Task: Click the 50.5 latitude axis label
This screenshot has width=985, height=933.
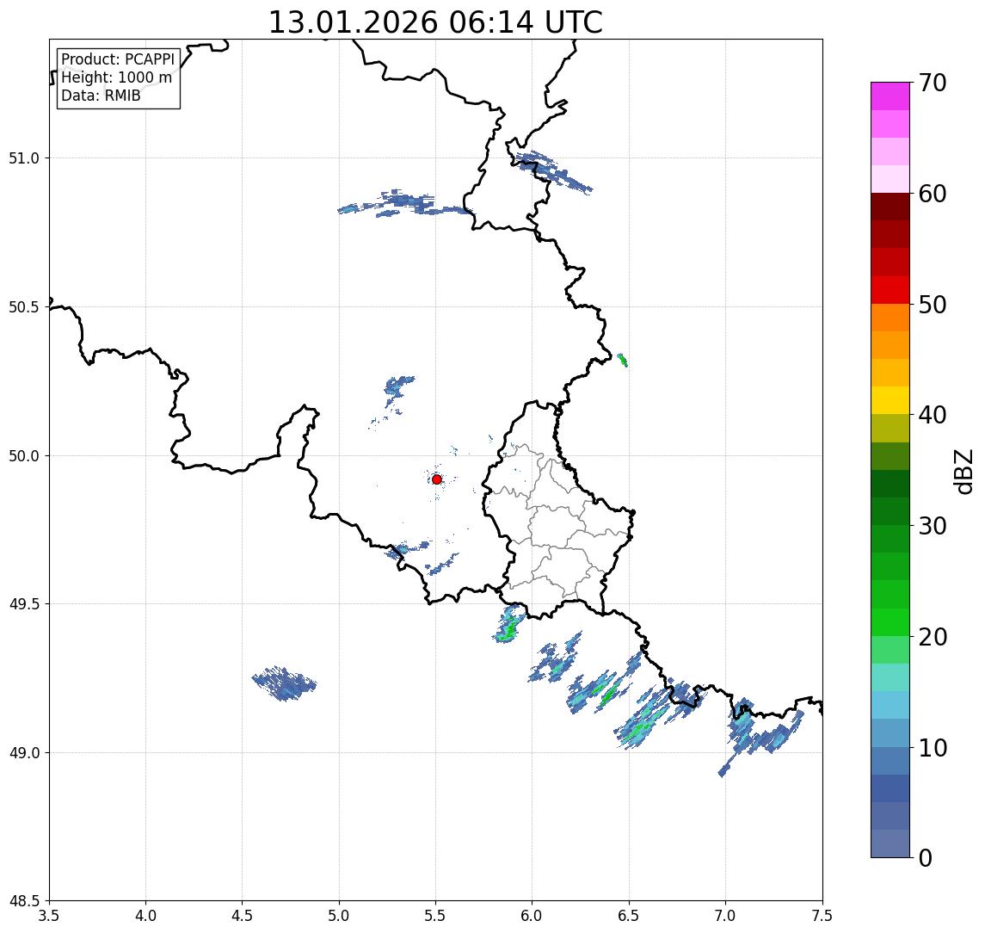Action: click(x=23, y=307)
